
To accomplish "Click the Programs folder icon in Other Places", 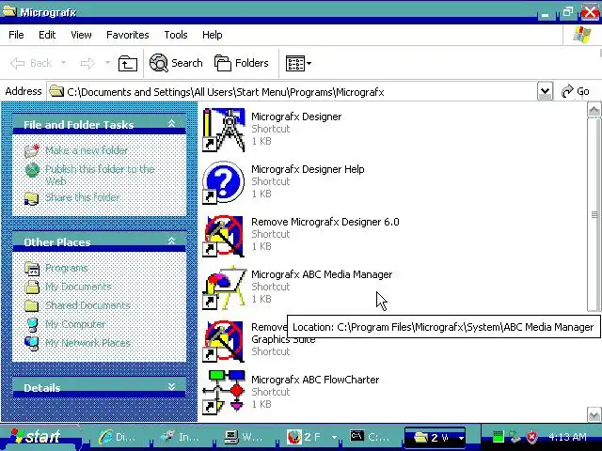I will coord(32,269).
